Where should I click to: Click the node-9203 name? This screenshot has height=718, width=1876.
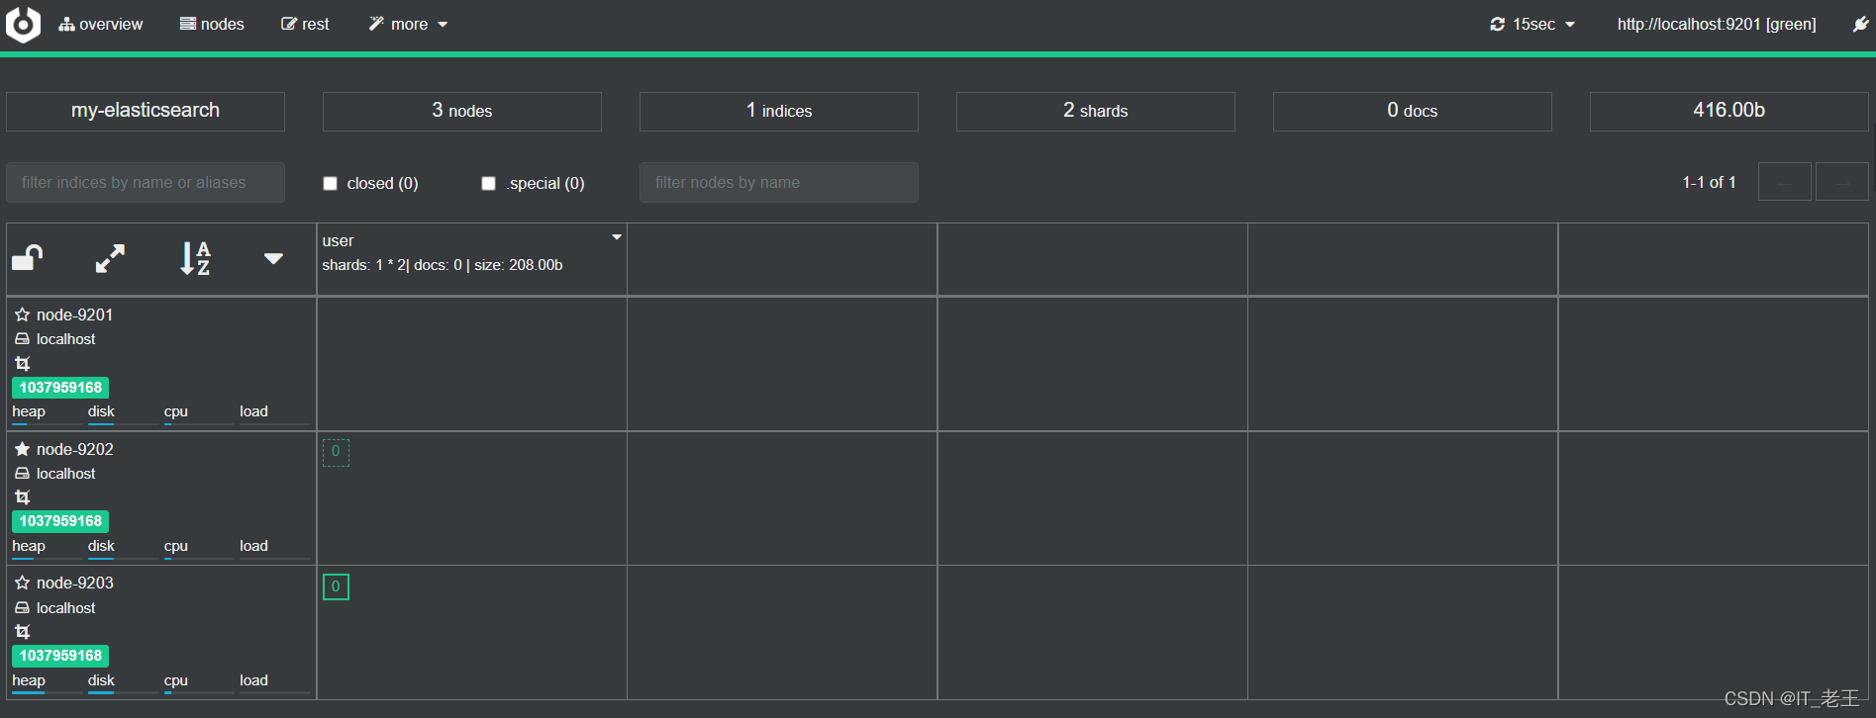[x=75, y=583]
